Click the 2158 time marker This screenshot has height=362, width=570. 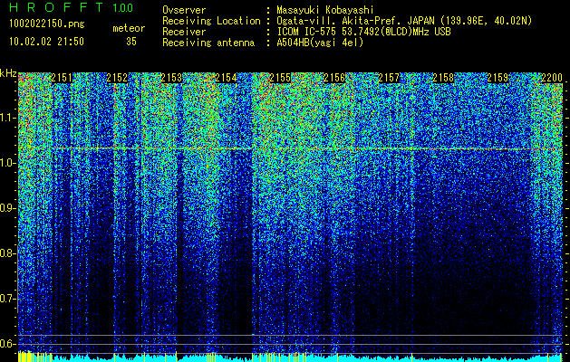[443, 78]
